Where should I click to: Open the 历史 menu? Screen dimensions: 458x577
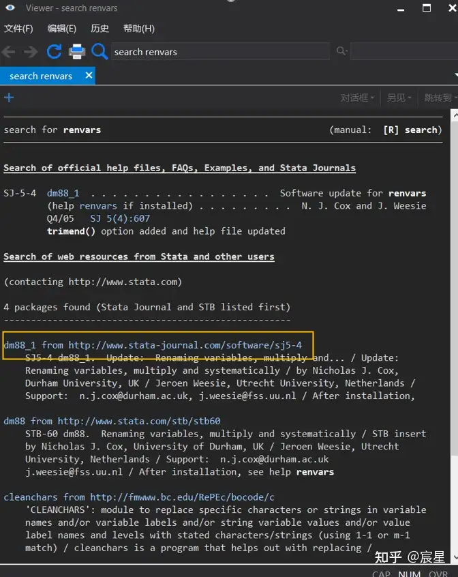100,29
